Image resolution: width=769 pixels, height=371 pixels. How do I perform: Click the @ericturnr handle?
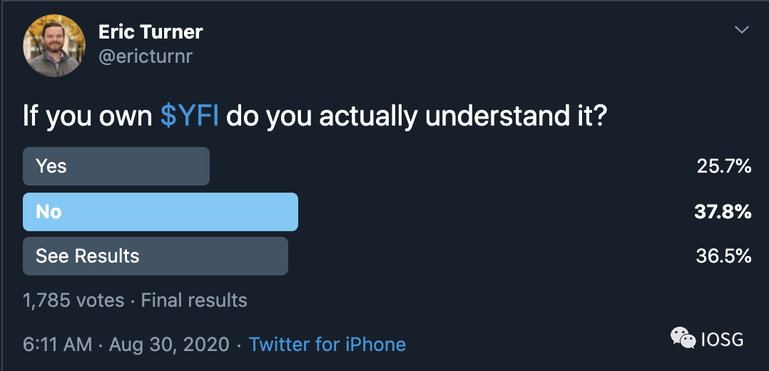coord(145,56)
